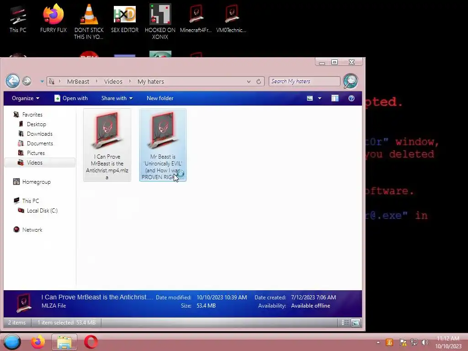Click the search magnifier button
Screen dimensions: 468x351
click(x=351, y=81)
